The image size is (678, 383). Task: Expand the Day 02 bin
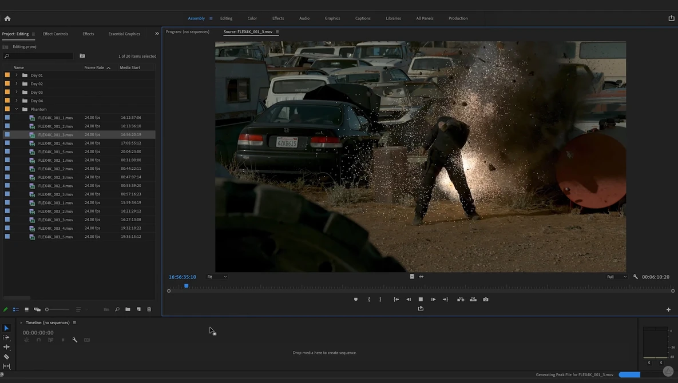17,84
